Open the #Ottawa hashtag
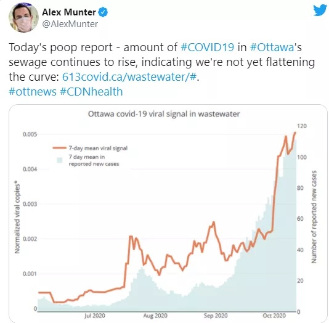329x323 pixels. tap(272, 47)
